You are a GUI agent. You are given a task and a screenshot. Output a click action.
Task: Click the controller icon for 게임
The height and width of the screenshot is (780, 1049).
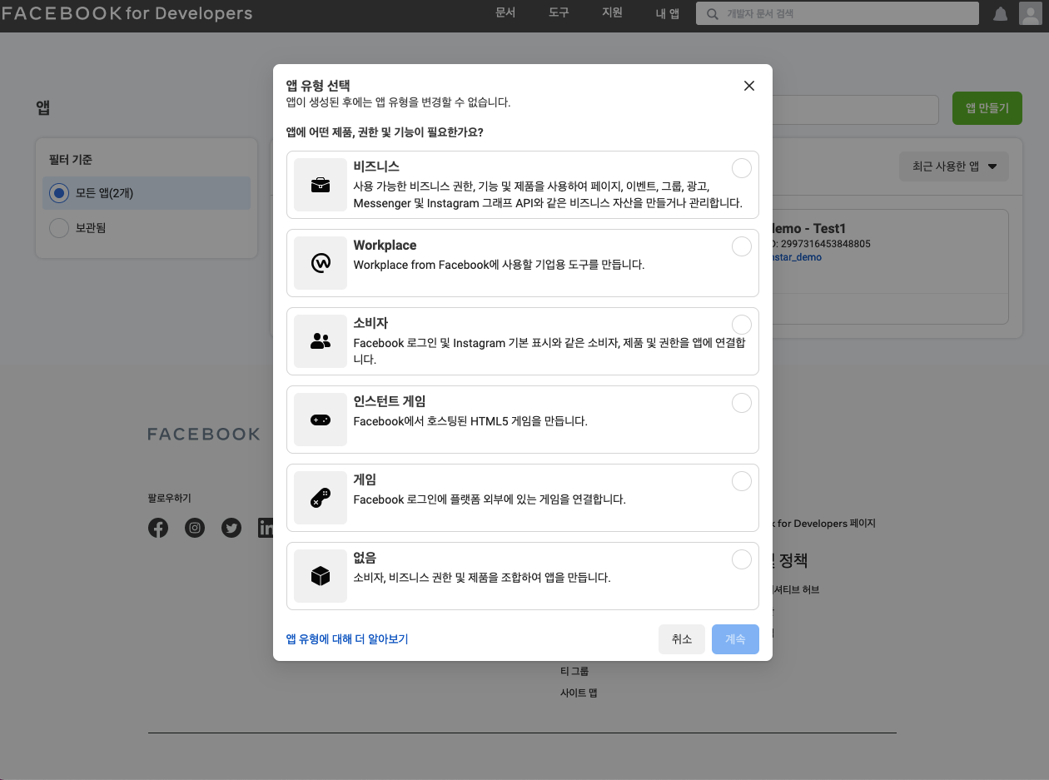coord(321,498)
